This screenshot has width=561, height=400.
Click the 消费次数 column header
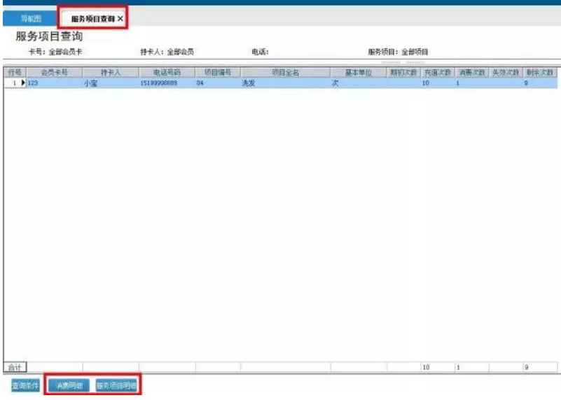click(x=471, y=73)
